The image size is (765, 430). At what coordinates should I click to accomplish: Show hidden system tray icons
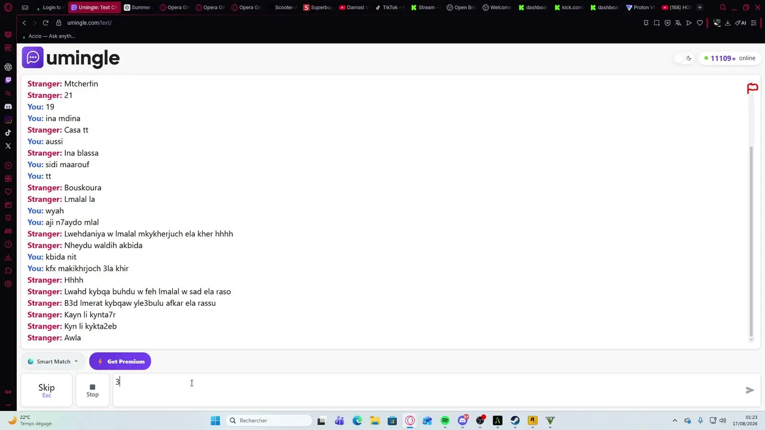coord(675,420)
